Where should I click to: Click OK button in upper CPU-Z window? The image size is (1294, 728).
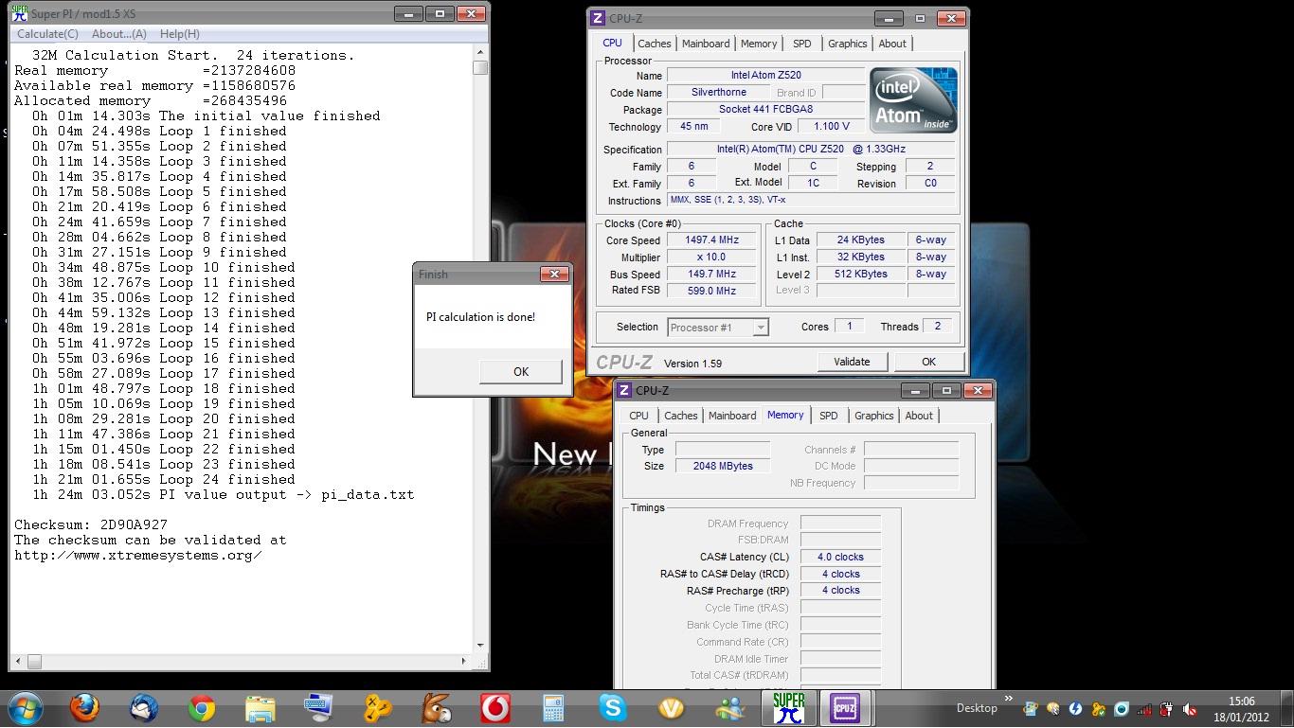pyautogui.click(x=928, y=362)
